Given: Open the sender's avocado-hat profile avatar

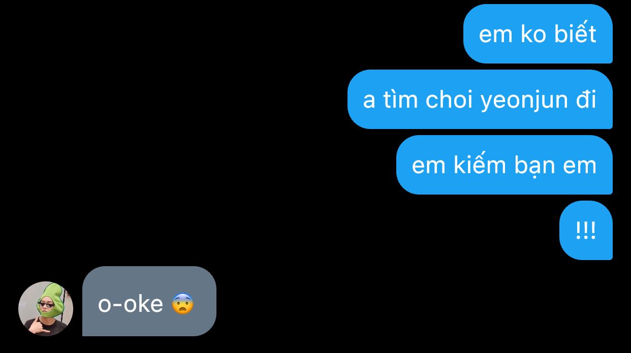Looking at the screenshot, I should [x=46, y=309].
